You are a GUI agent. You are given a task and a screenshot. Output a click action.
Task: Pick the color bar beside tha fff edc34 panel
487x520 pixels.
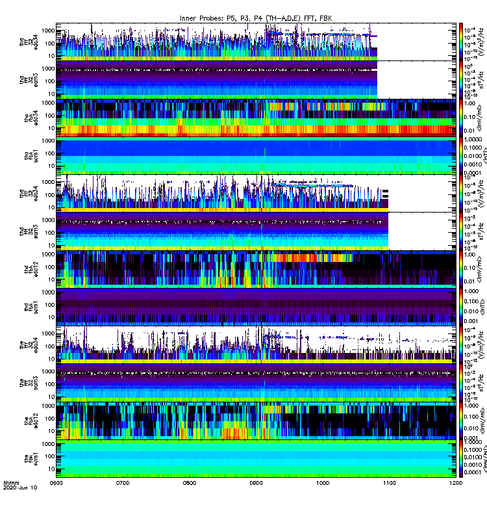coord(461,42)
